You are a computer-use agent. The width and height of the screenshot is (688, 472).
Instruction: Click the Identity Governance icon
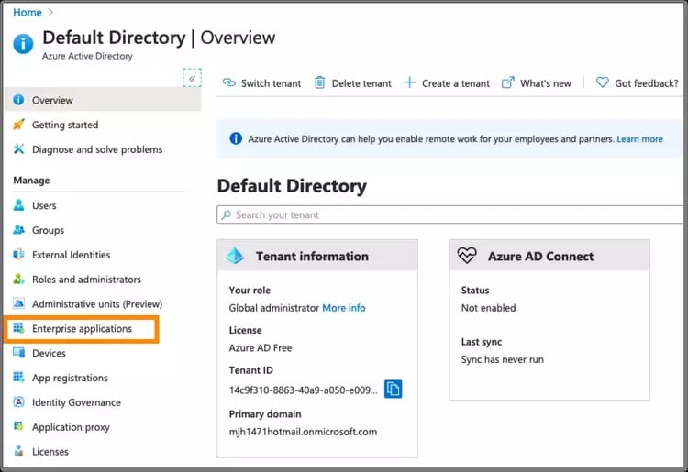[x=18, y=401]
